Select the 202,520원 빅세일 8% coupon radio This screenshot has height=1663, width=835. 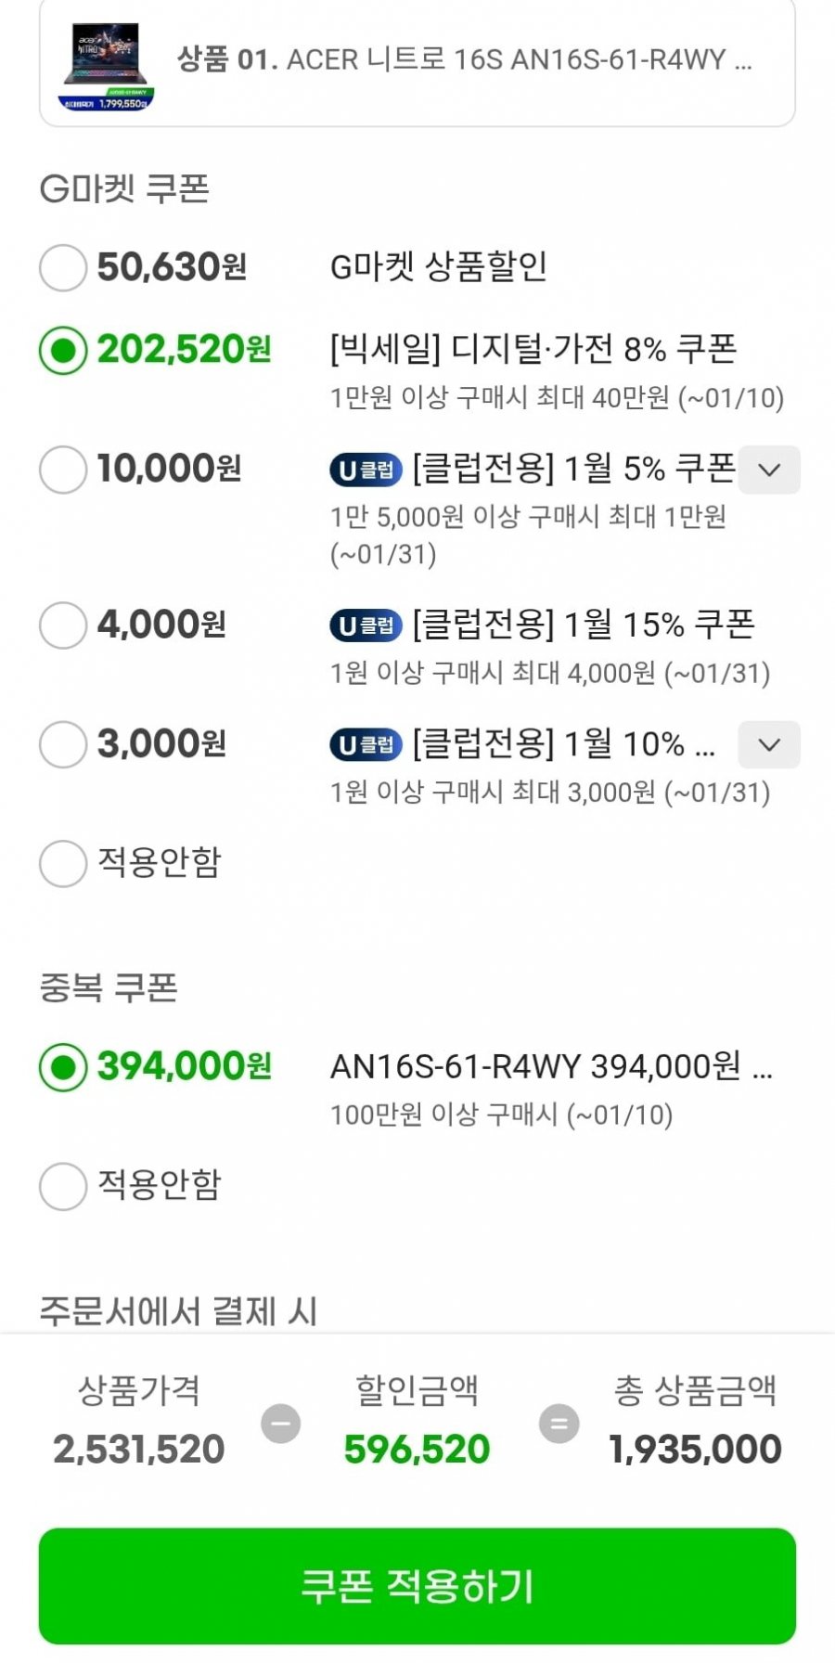(x=63, y=350)
